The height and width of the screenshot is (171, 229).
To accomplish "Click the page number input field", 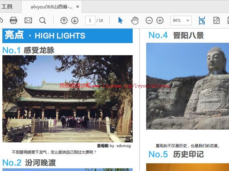I will pyautogui.click(x=90, y=21).
